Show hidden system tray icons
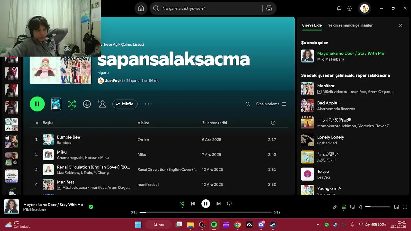 [318, 225]
